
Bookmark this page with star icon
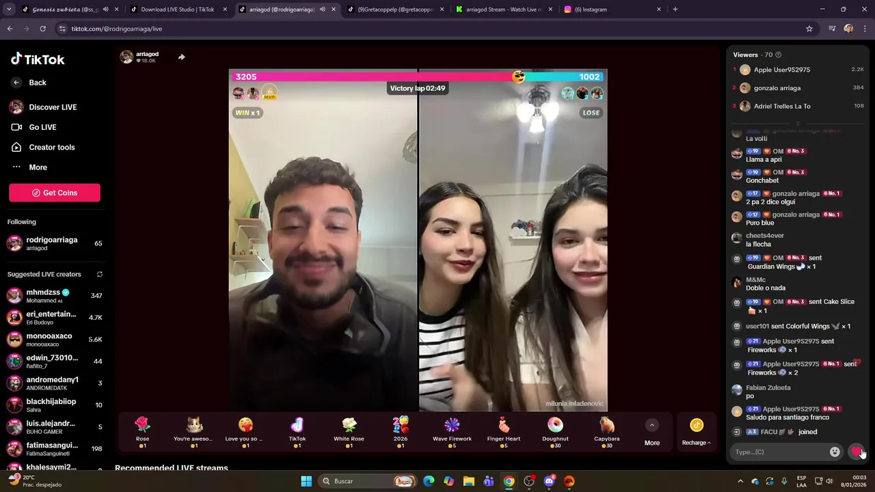tap(809, 29)
